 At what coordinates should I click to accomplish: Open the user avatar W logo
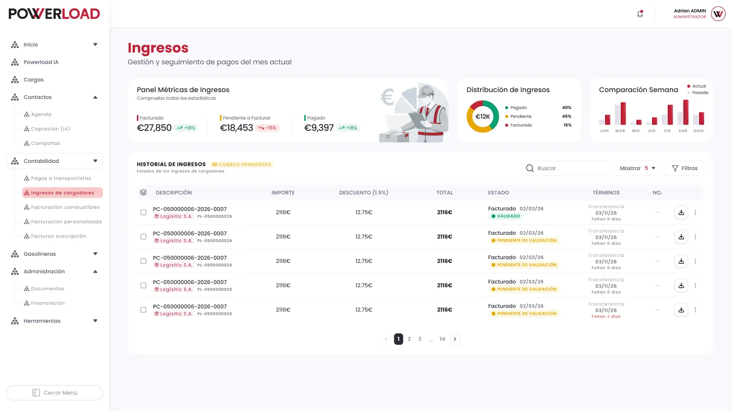coord(718,14)
